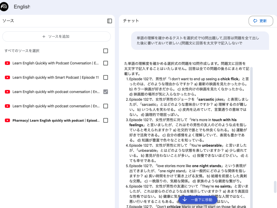Click YouTube icon of the first source in list

click(x=7, y=63)
